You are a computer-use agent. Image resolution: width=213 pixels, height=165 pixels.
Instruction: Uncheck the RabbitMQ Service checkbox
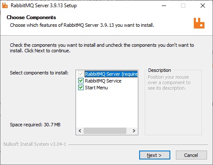[81, 81]
